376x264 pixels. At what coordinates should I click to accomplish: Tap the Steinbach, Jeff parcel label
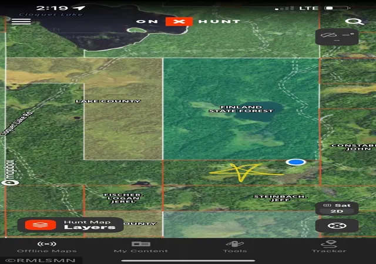tap(280, 198)
